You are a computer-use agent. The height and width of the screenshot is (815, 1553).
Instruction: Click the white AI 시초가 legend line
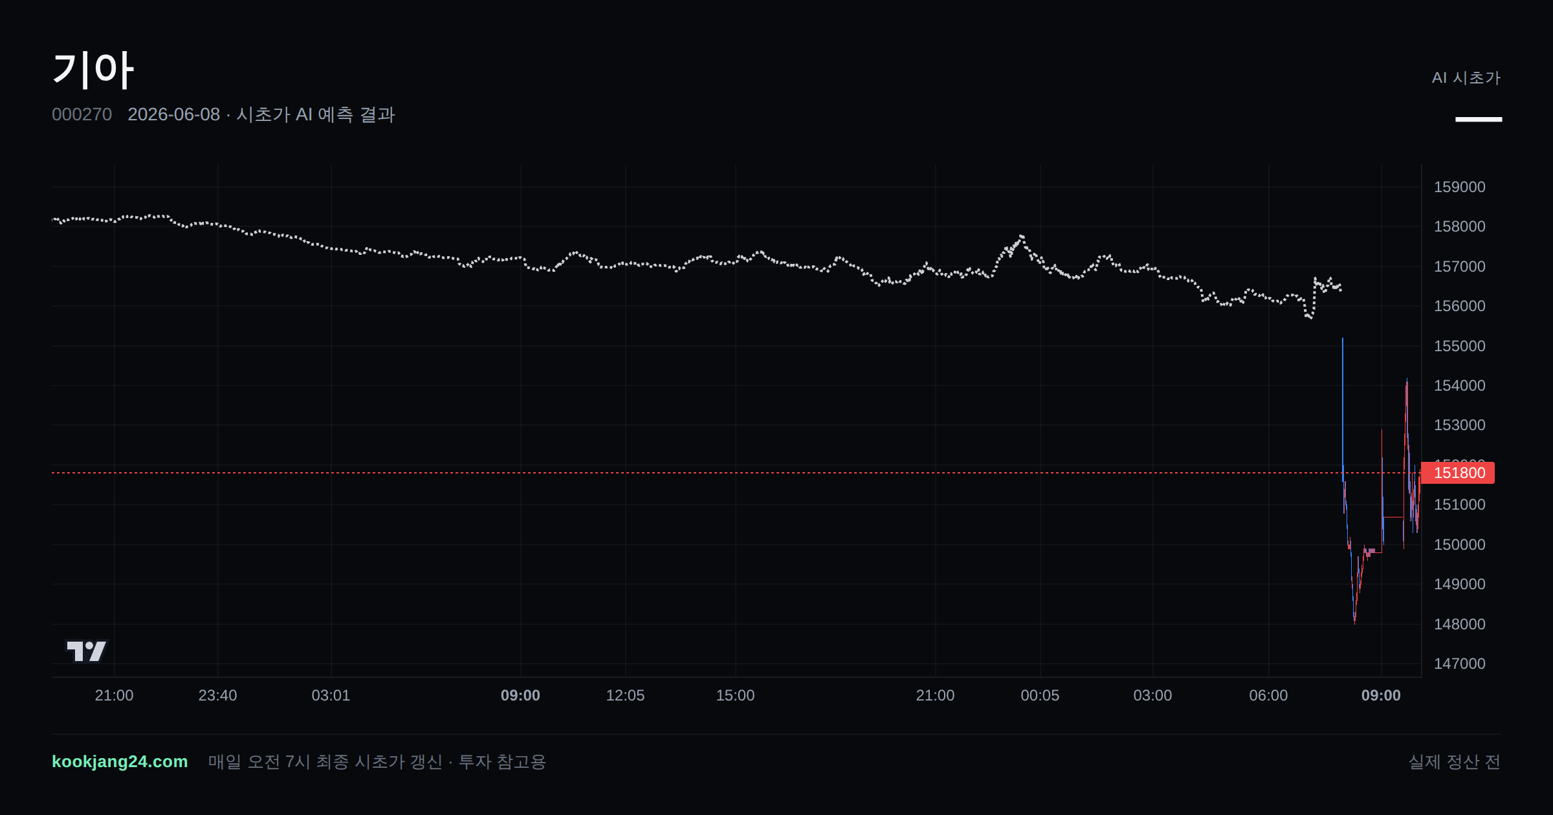click(1479, 119)
